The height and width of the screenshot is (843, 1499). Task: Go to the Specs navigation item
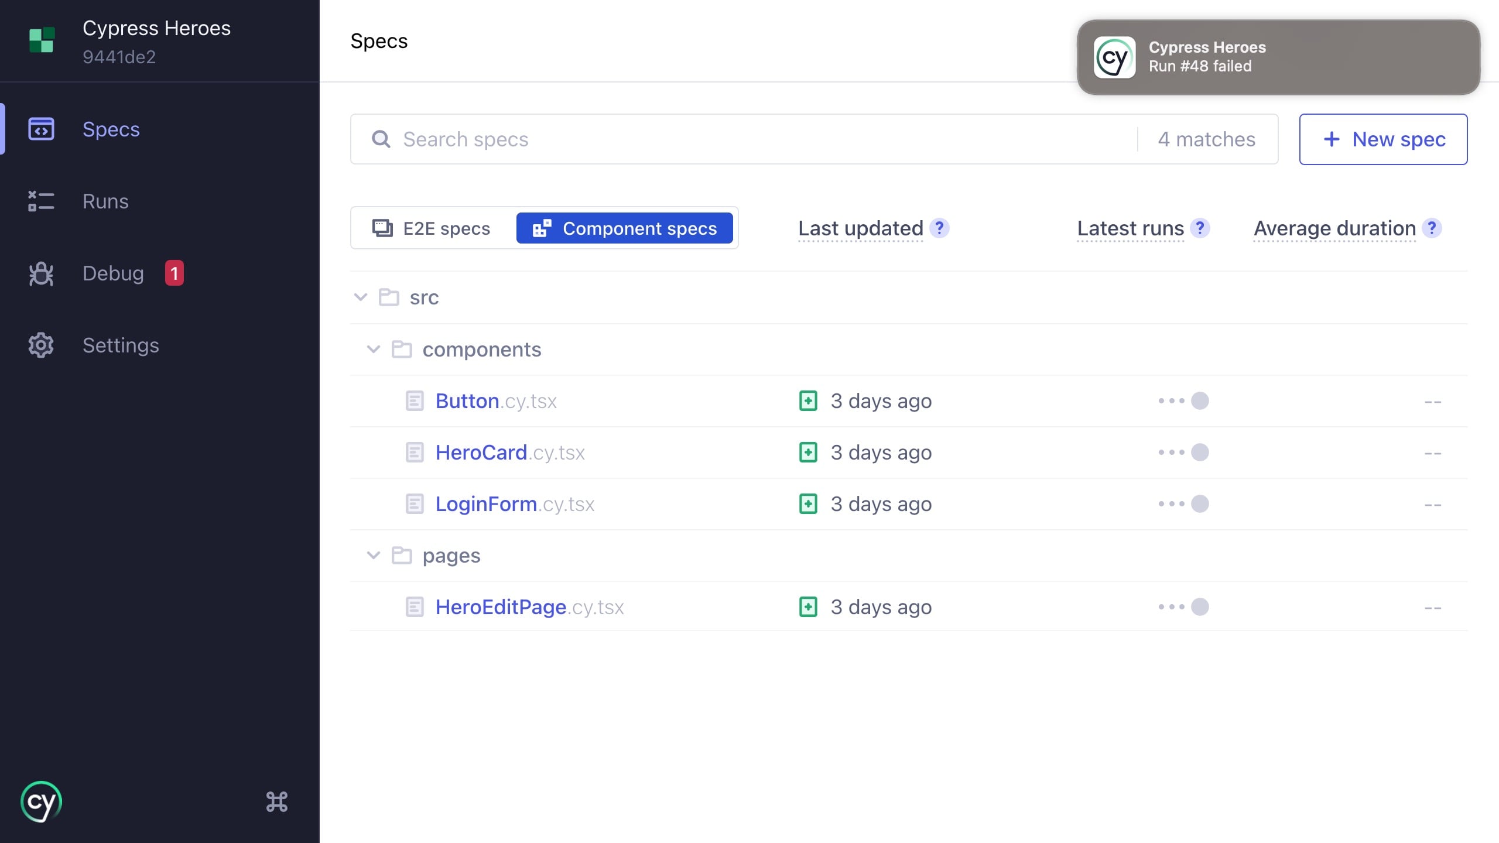click(x=111, y=129)
